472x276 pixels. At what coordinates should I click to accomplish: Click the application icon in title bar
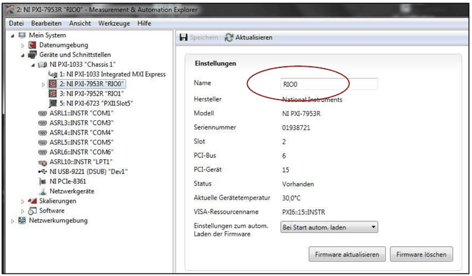[10, 10]
